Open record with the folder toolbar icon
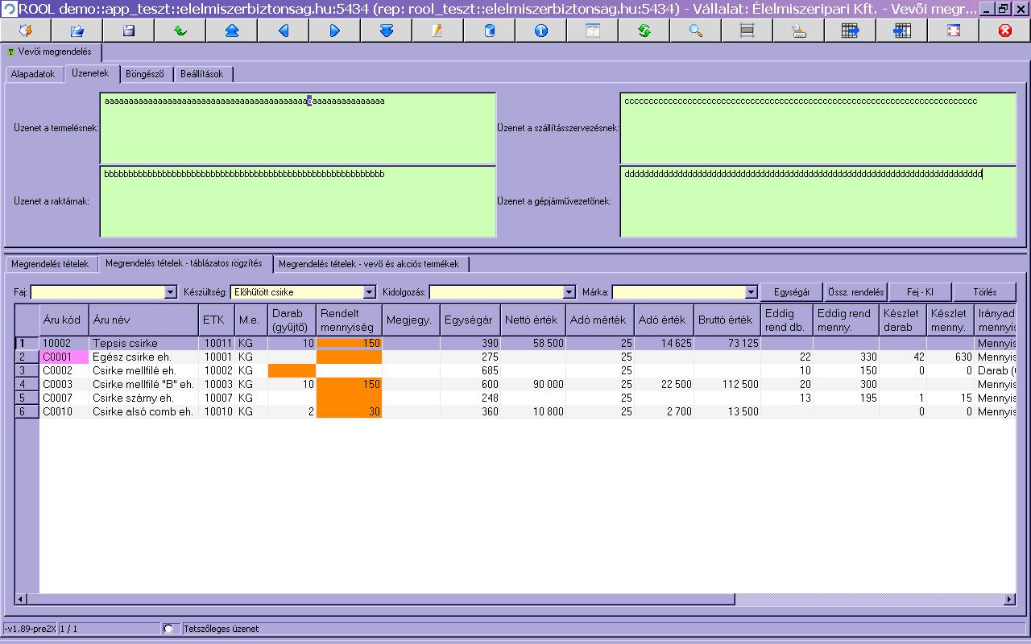 pos(77,31)
